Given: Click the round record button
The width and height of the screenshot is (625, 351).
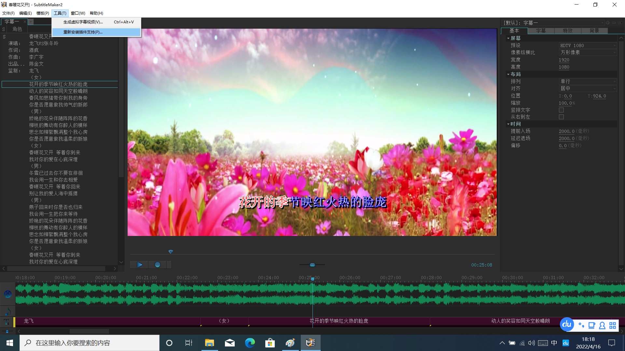Looking at the screenshot, I should pos(158,265).
